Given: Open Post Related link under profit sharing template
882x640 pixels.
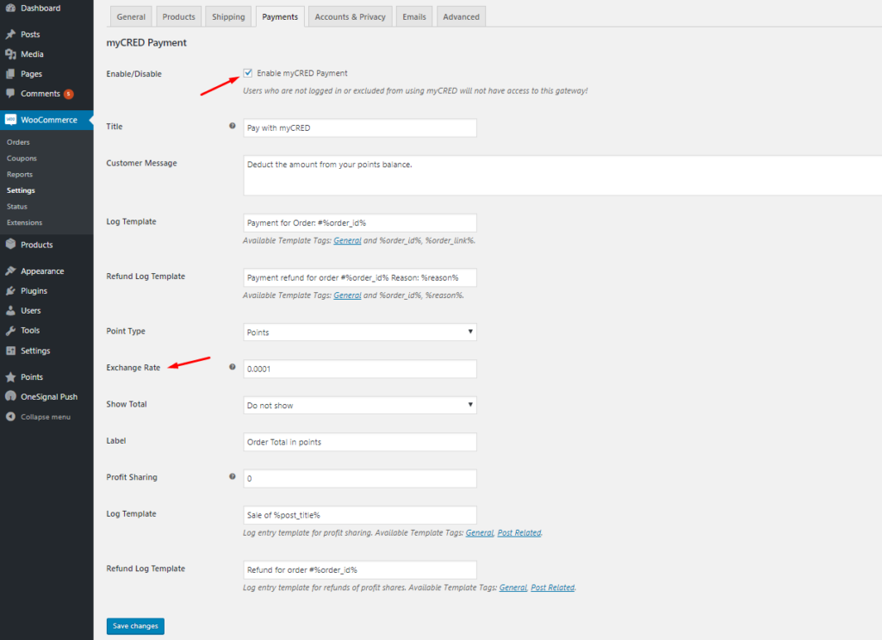Looking at the screenshot, I should [519, 532].
